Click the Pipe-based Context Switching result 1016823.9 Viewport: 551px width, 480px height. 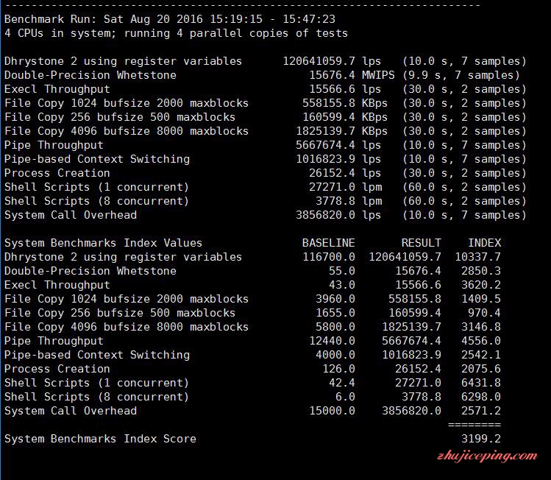(x=411, y=354)
